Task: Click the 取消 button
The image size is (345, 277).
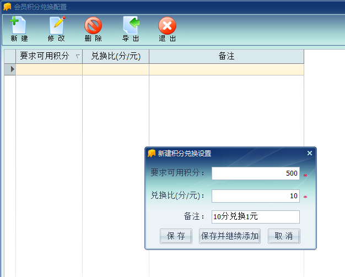Action: (x=284, y=236)
